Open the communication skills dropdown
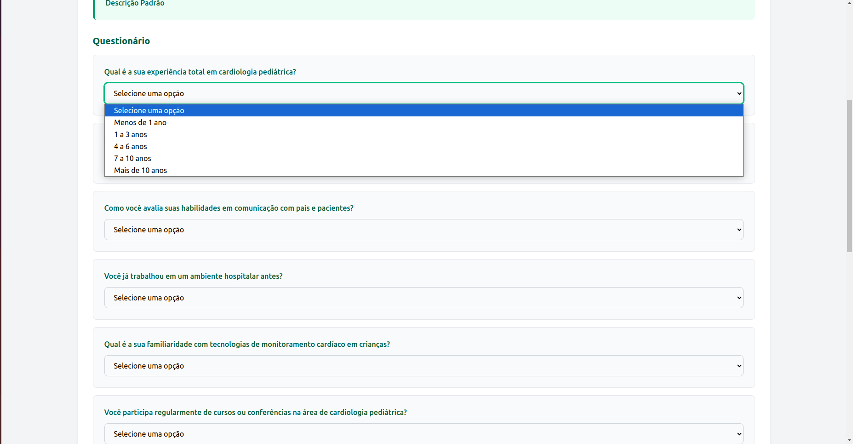 pos(423,230)
